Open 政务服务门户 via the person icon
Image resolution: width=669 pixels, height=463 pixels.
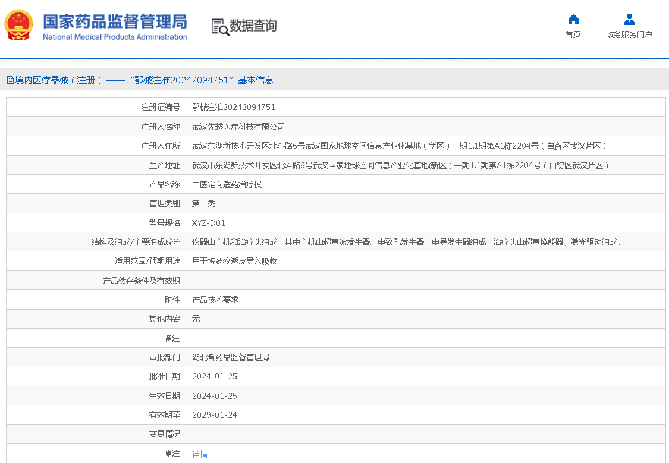click(629, 20)
